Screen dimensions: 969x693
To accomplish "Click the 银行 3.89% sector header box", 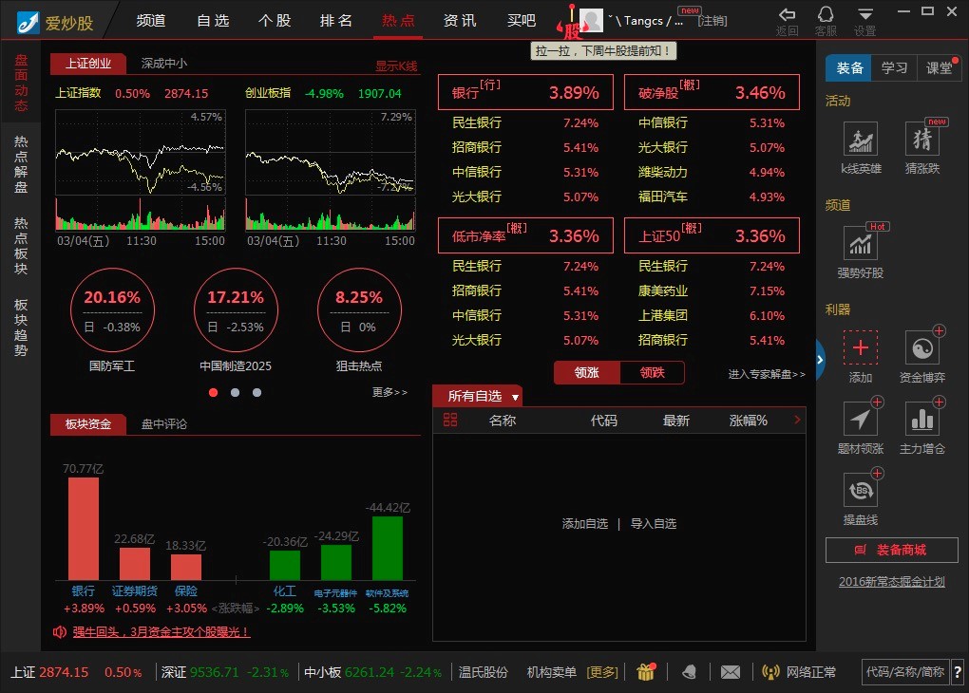I will pos(525,92).
